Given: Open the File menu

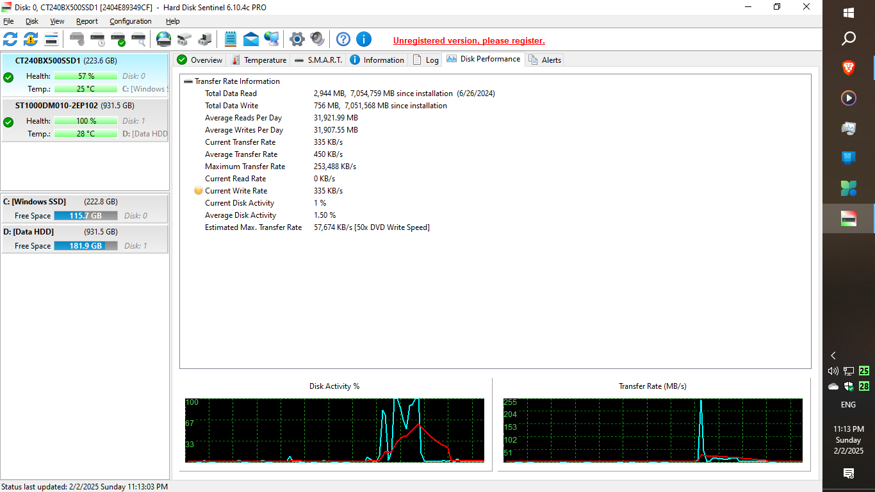Looking at the screenshot, I should pos(8,21).
